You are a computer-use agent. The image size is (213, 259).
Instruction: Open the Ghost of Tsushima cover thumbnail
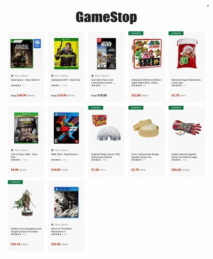coord(67,203)
